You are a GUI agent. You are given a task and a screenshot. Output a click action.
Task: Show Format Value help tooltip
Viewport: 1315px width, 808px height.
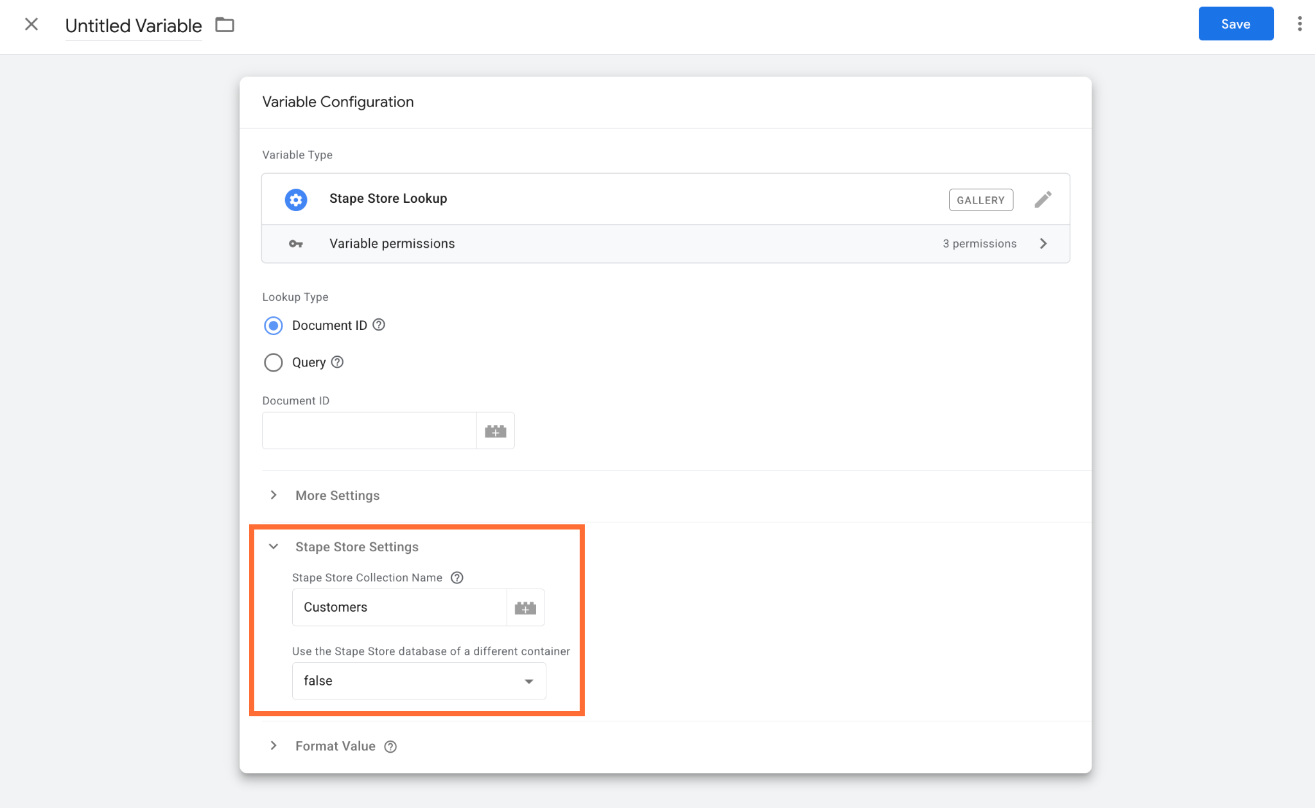pyautogui.click(x=390, y=746)
